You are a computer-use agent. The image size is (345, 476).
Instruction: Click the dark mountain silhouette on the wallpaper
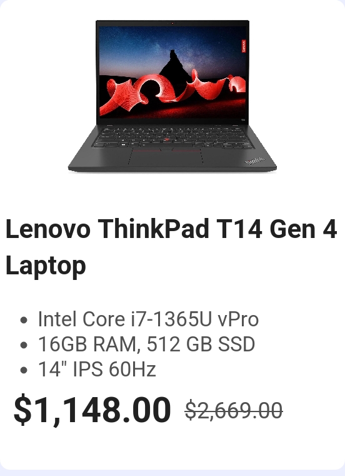[x=175, y=65]
